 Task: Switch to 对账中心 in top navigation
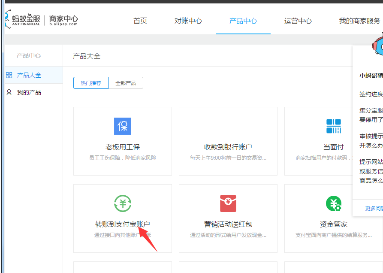point(188,21)
